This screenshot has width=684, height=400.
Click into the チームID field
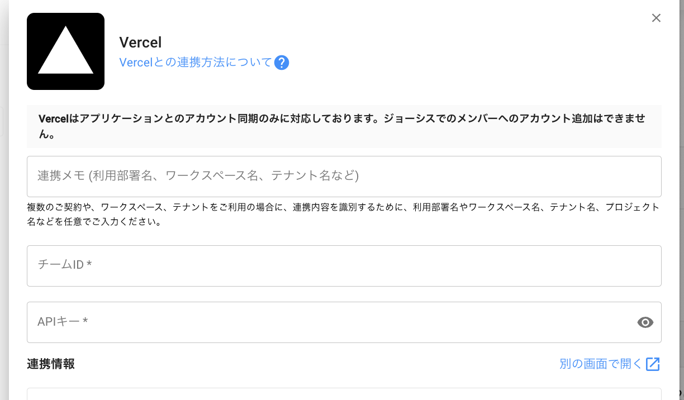pos(344,266)
